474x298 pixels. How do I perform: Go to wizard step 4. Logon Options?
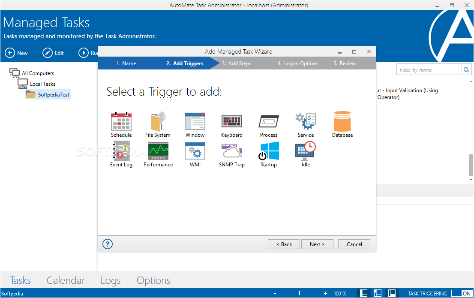(298, 63)
